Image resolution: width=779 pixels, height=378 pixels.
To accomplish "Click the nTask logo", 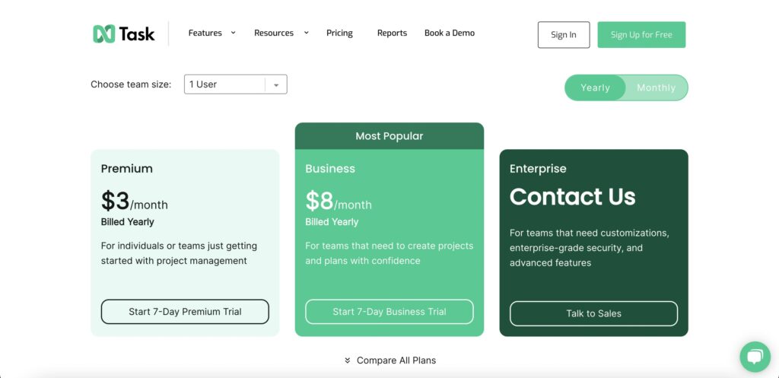I will click(x=124, y=33).
